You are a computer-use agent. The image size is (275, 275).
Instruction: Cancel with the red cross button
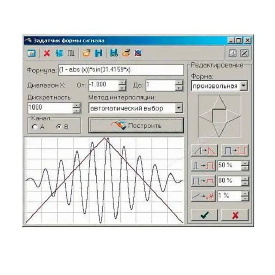pos(235,215)
